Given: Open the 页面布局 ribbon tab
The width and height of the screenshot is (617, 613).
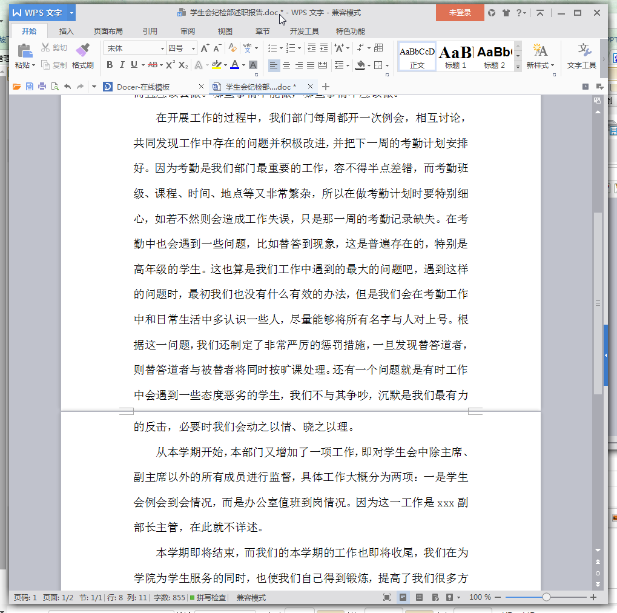Looking at the screenshot, I should coord(108,31).
